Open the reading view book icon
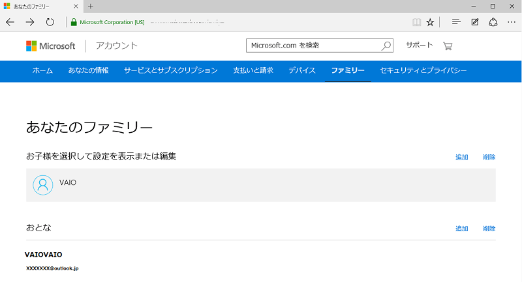Viewport: 522px width, 282px height. coord(416,22)
